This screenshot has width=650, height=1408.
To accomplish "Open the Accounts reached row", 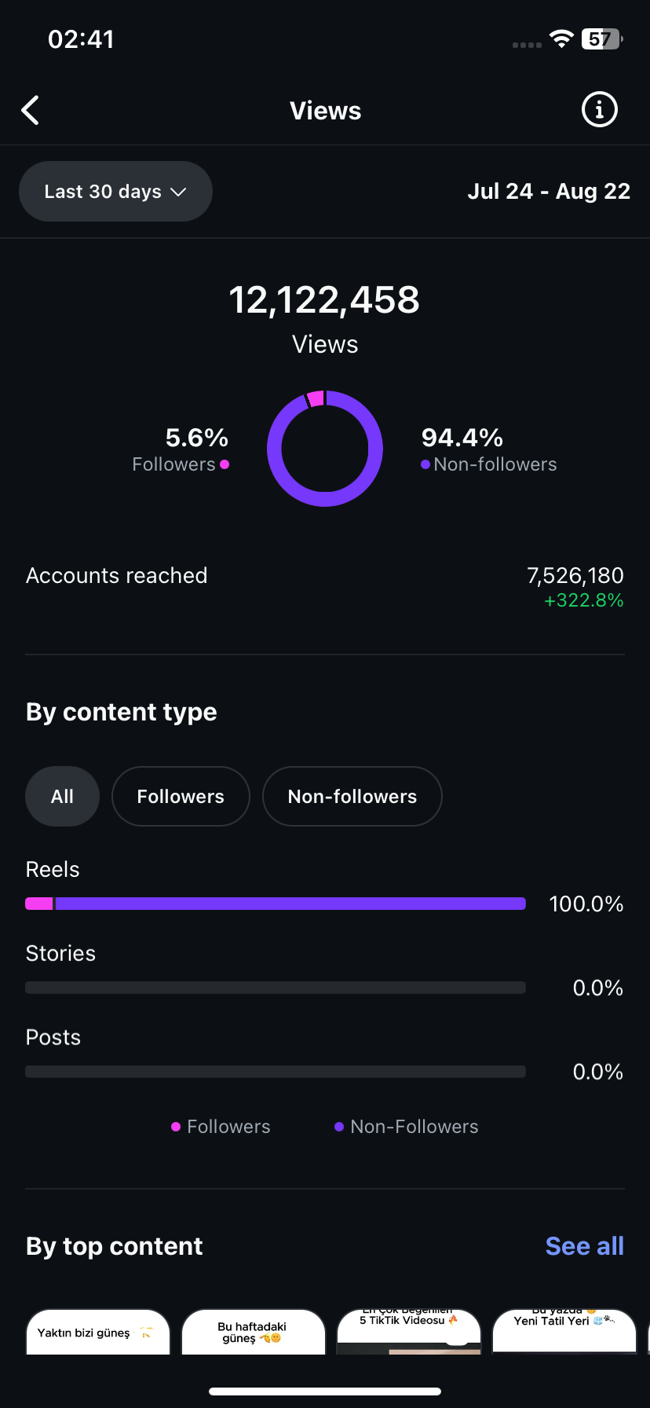I will [x=325, y=586].
